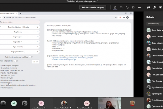Open Ūkis ir finansai (makroekonomika) category

coord(12,80)
